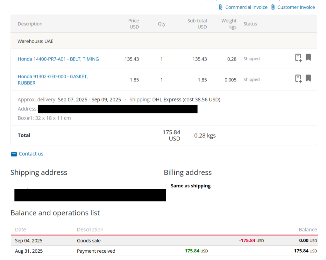Viewport: 326px width, 260px height.
Task: Open the Commercial Invoice link
Action: [246, 7]
